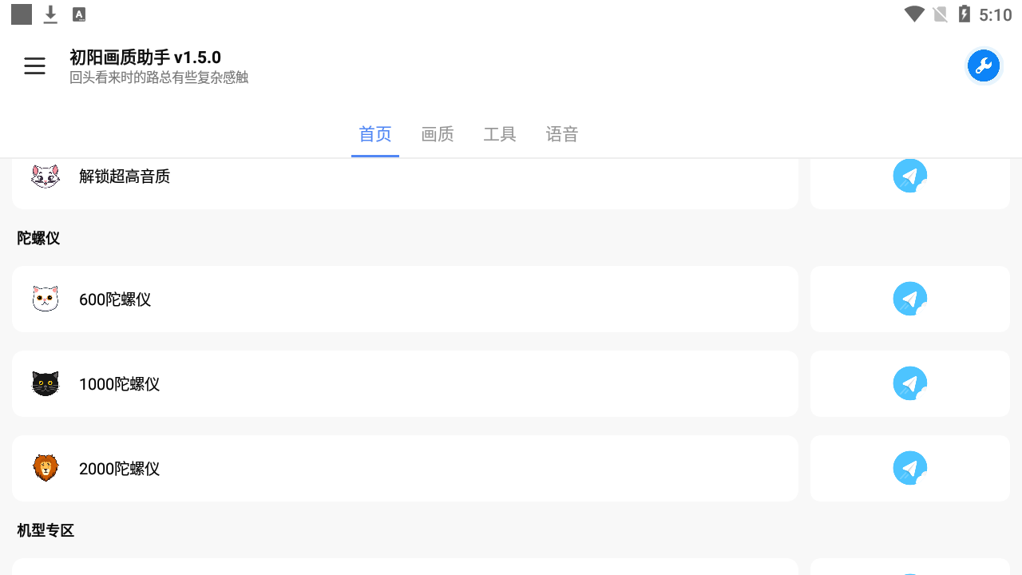Tap the download icon in the status bar
The width and height of the screenshot is (1022, 575).
(50, 14)
